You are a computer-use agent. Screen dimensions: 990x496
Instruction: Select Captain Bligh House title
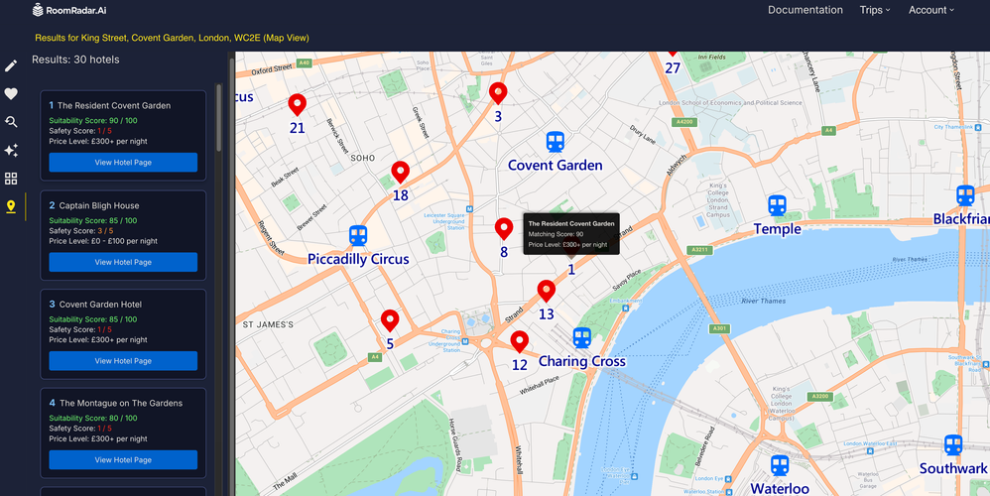(99, 205)
